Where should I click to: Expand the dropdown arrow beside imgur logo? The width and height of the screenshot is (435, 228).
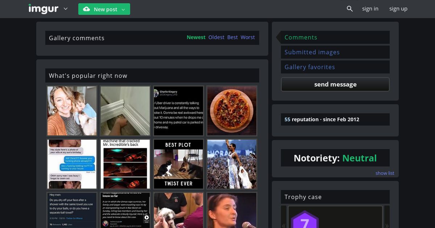(x=66, y=9)
